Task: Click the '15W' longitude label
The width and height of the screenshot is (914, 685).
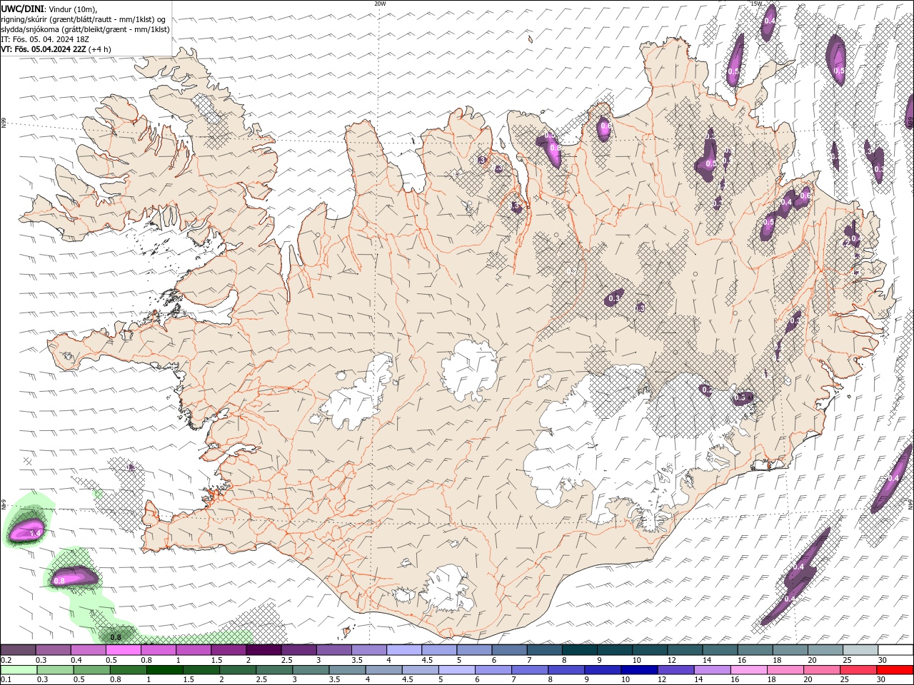Action: (756, 4)
